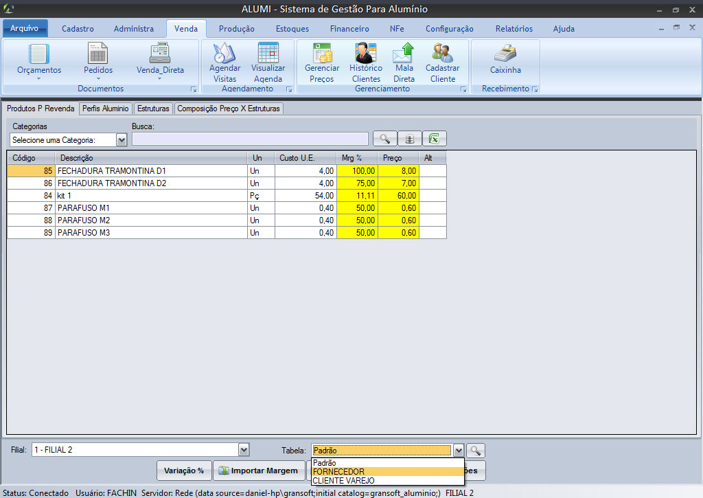Screen dimensions: 703x498
Task: Click the Importar Margem button
Action: (258, 471)
